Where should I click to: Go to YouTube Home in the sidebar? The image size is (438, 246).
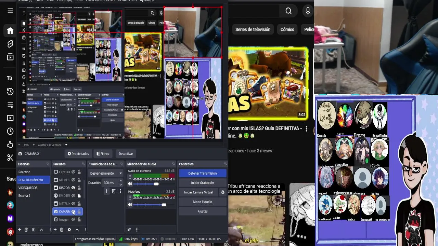(x=10, y=31)
